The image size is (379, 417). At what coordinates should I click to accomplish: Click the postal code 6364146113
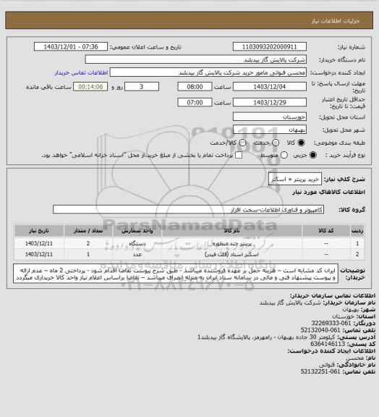point(328,344)
